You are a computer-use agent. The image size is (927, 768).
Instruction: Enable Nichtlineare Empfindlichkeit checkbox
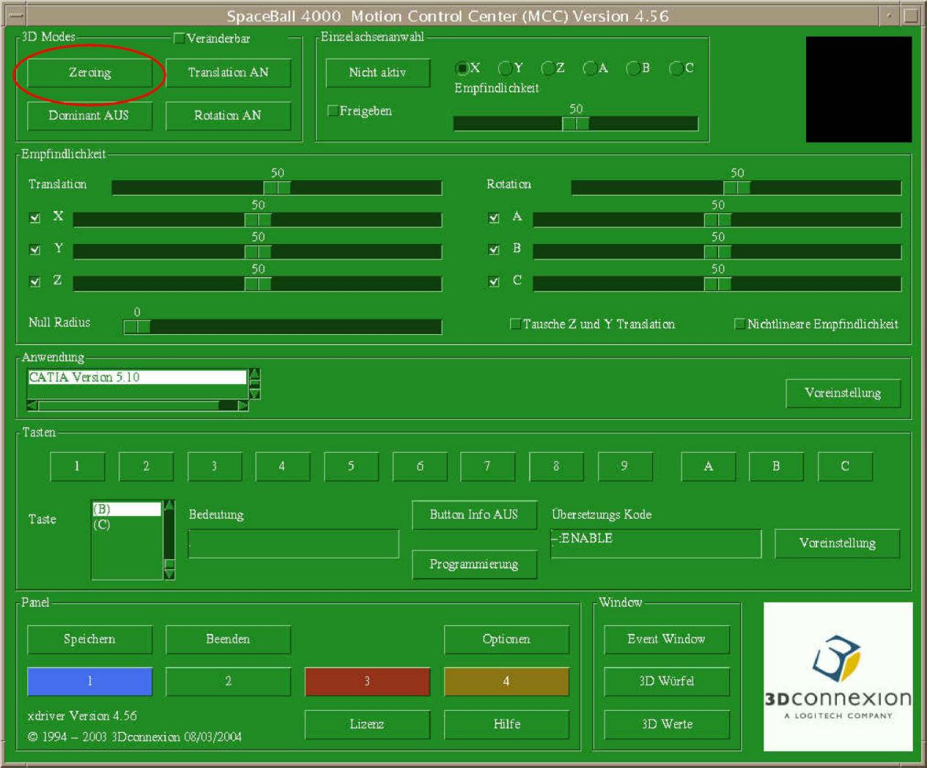[x=739, y=324]
